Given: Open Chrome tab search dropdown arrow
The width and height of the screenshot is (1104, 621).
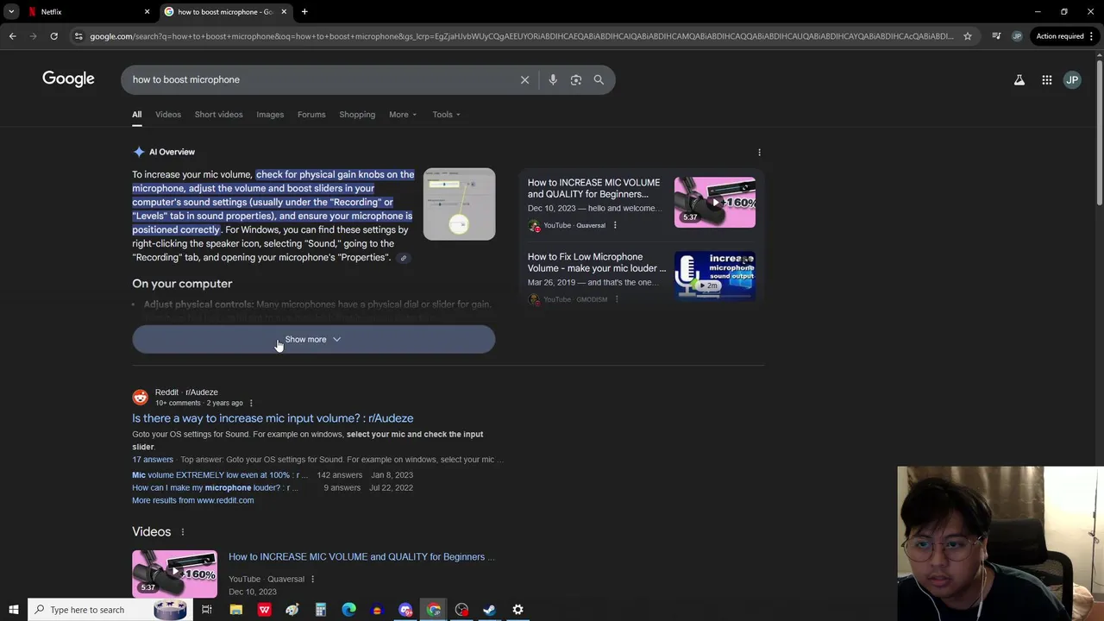Looking at the screenshot, I should 11,11.
